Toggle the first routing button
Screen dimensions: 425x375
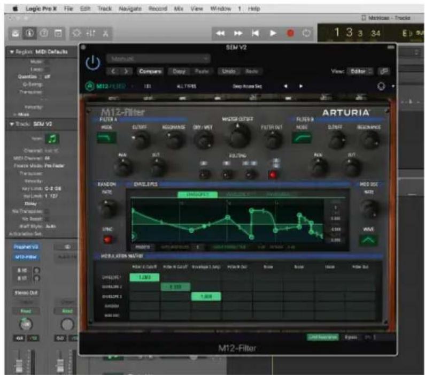coord(204,174)
